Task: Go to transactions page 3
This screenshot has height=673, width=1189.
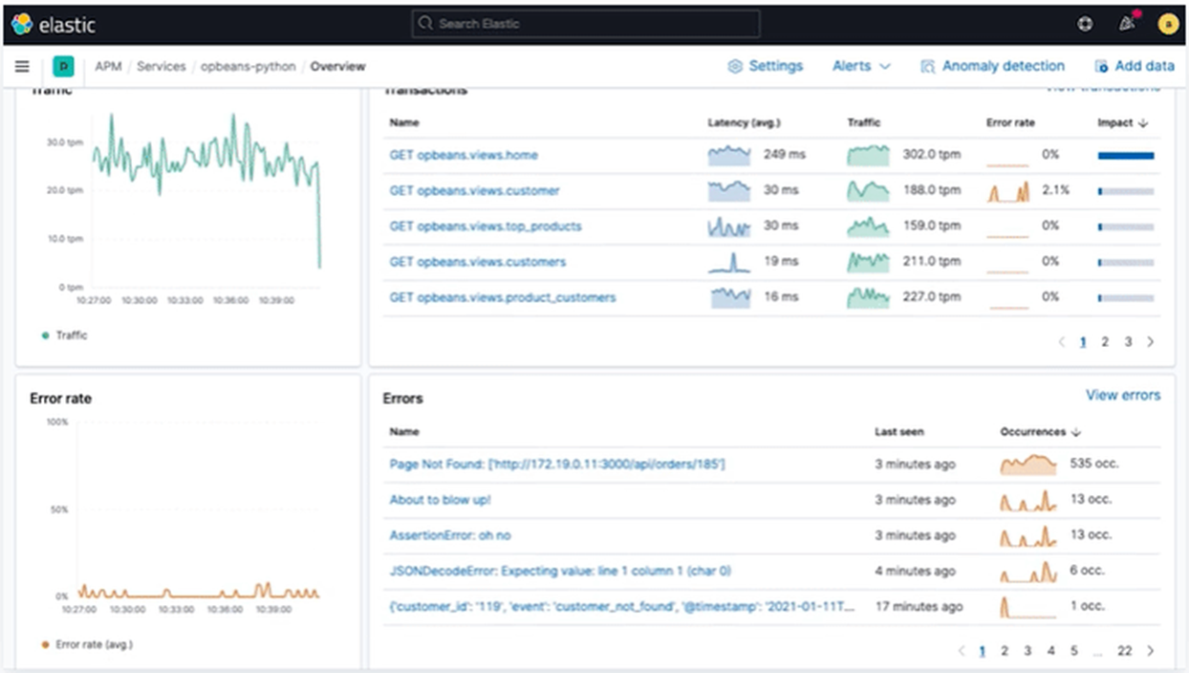Action: (1128, 341)
